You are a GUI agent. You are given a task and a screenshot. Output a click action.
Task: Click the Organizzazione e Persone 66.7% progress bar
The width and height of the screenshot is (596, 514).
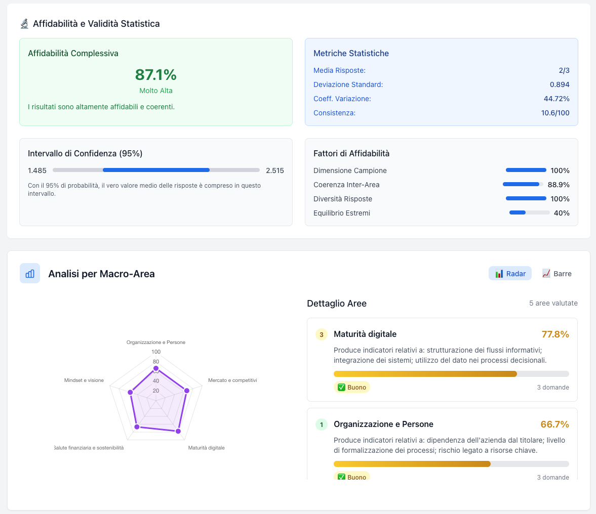tap(451, 464)
